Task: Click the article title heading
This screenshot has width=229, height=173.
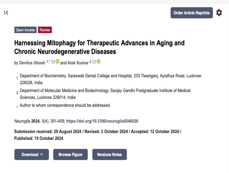Action: tap(99, 47)
